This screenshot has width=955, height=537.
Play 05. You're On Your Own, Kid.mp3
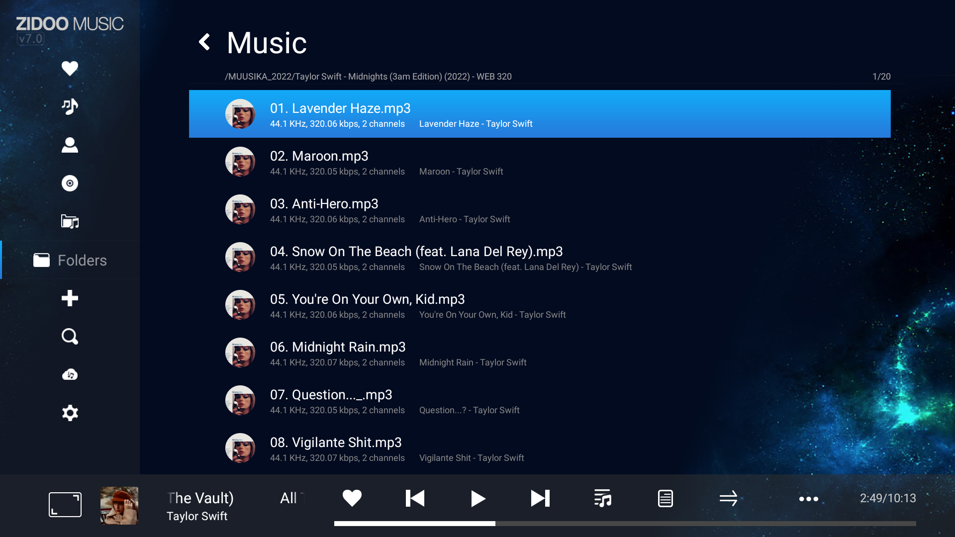(540, 305)
